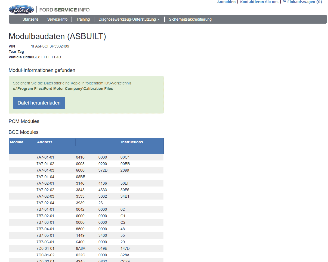The width and height of the screenshot is (328, 262).
Task: Click address cell 7B7-01-01
Action: [45, 209]
